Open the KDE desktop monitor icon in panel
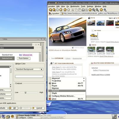 3,116
